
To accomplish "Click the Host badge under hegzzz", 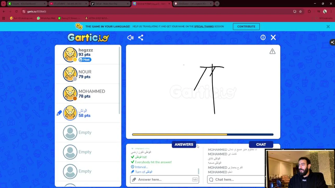I will 85,60.
